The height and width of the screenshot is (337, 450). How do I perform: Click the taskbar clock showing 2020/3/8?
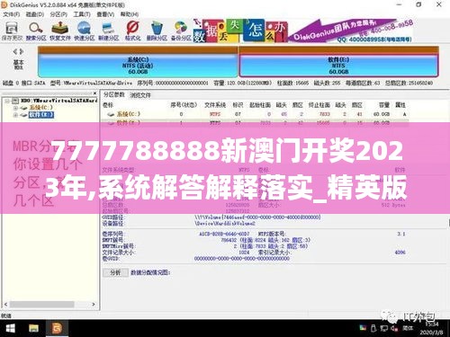pyautogui.click(x=431, y=328)
